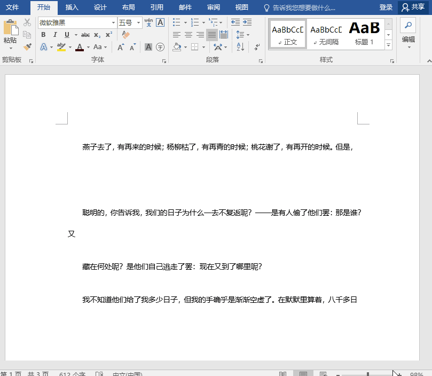Open text effects letter A icon
The width and height of the screenshot is (432, 376).
click(44, 47)
